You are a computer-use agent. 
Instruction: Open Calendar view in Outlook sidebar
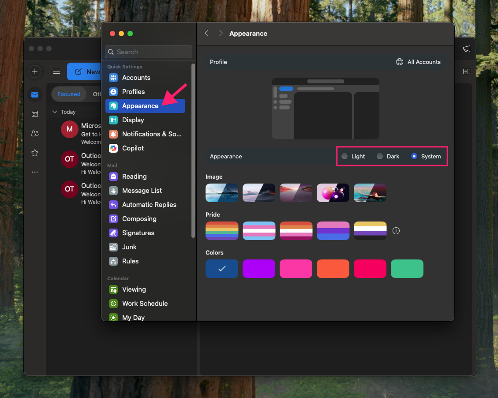point(35,114)
